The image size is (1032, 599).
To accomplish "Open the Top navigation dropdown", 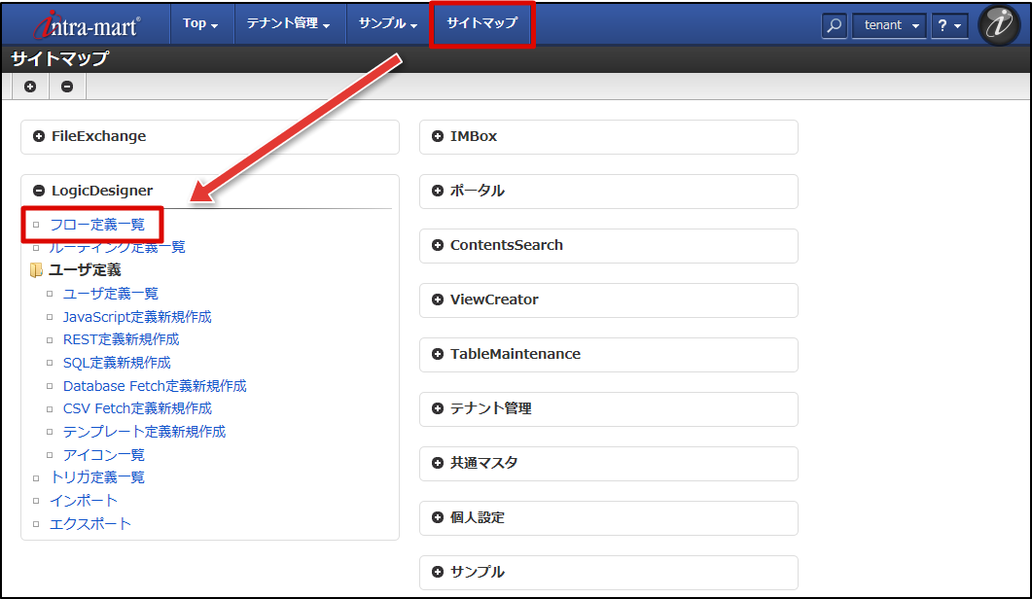I will (x=201, y=25).
